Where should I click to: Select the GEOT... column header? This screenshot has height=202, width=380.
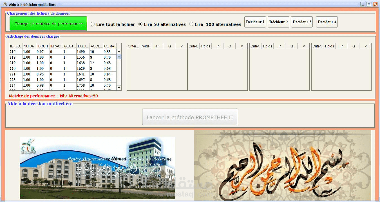70,46
